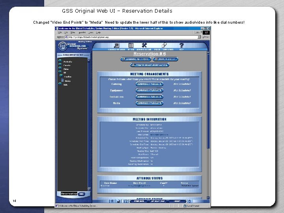The height and width of the screenshot is (213, 284).
Task: Open the Edit menu
Action: (66, 33)
